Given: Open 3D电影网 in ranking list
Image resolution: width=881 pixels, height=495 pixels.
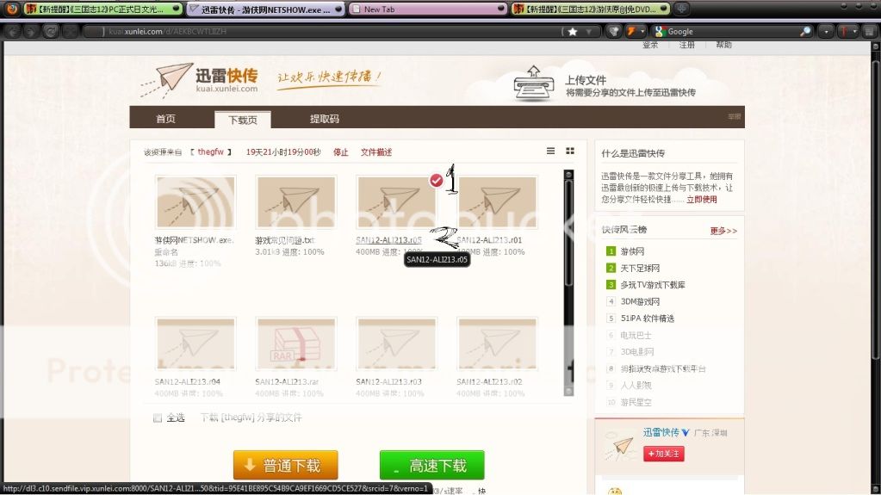Looking at the screenshot, I should (636, 352).
